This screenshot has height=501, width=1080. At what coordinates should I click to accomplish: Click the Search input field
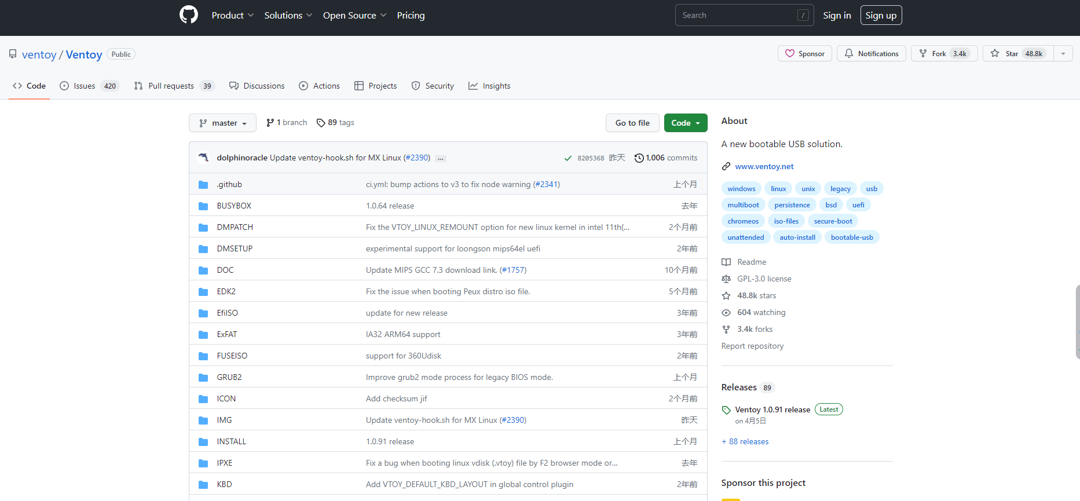(x=744, y=15)
